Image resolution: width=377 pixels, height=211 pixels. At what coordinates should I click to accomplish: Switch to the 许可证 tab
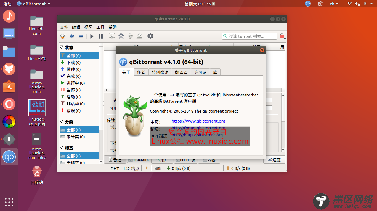coord(200,72)
